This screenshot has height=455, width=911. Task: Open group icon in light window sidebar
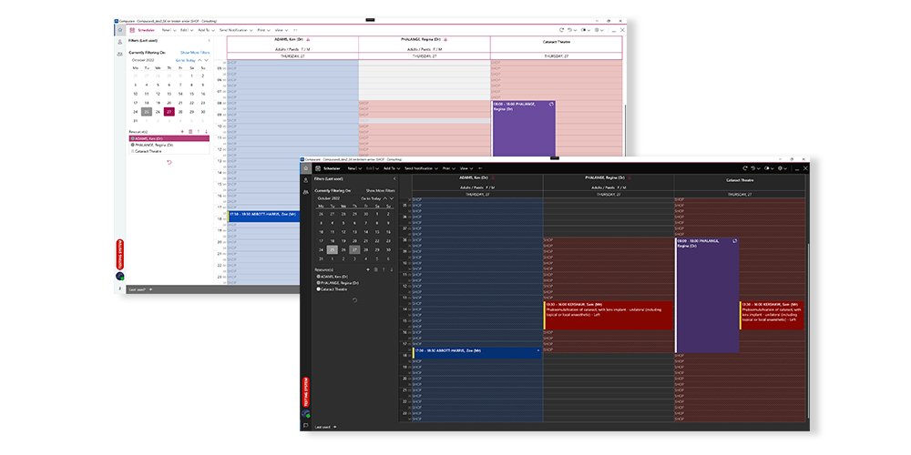(119, 54)
